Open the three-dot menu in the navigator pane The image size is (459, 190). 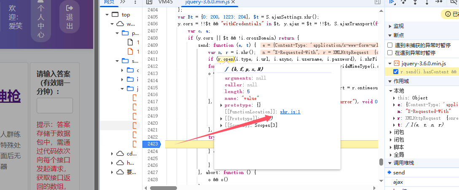click(135, 2)
